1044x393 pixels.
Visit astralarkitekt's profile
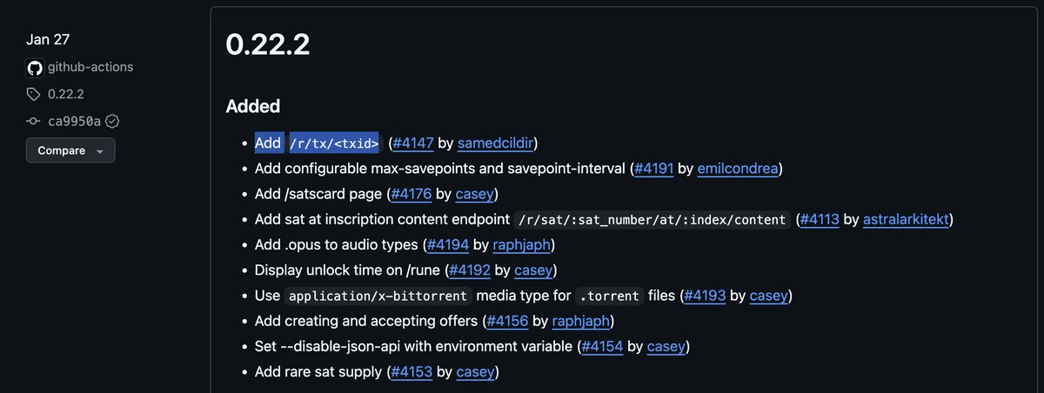[x=906, y=220]
